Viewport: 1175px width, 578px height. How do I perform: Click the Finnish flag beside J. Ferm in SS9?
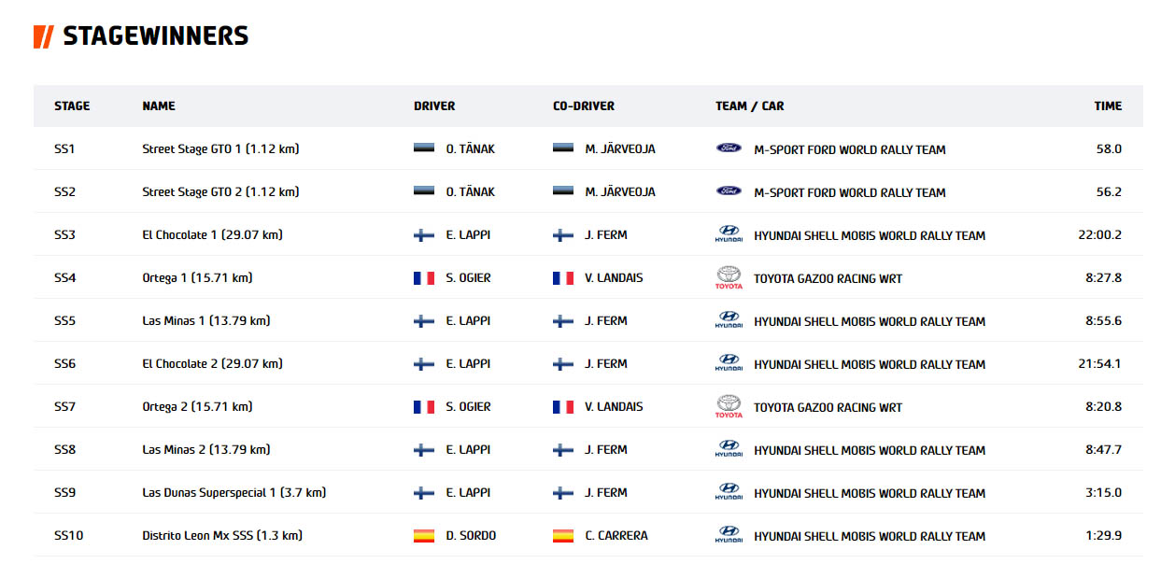[x=563, y=492]
